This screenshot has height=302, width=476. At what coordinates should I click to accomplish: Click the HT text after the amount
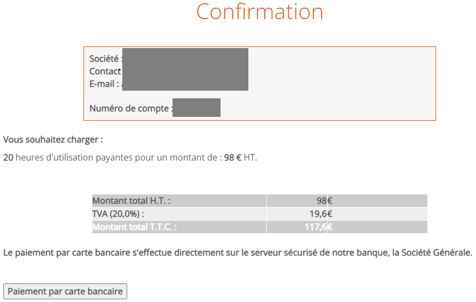249,158
